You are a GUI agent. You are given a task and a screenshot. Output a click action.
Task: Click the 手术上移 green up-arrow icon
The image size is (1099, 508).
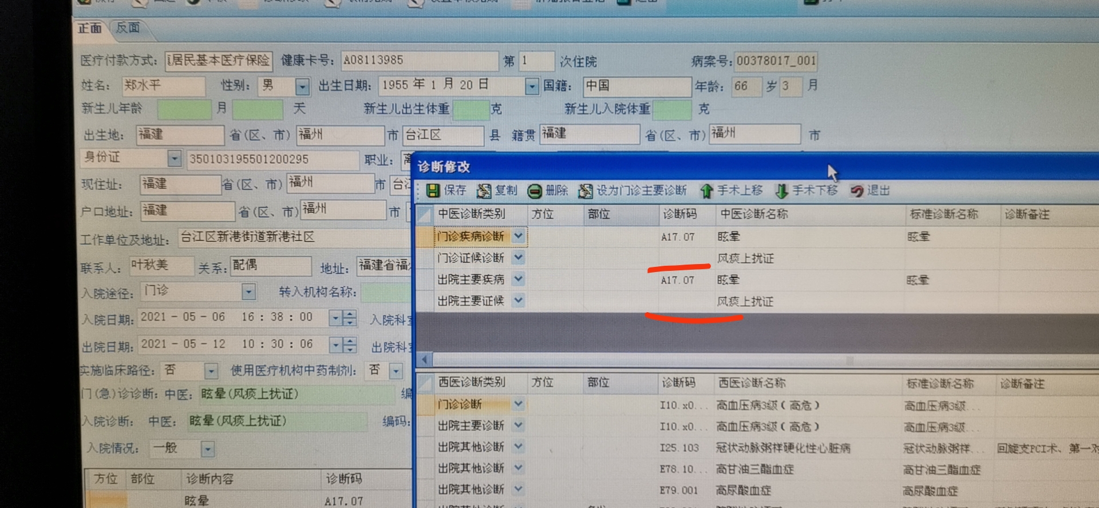(x=707, y=191)
